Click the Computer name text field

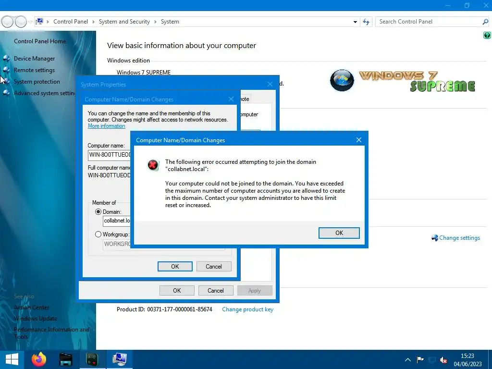point(109,155)
